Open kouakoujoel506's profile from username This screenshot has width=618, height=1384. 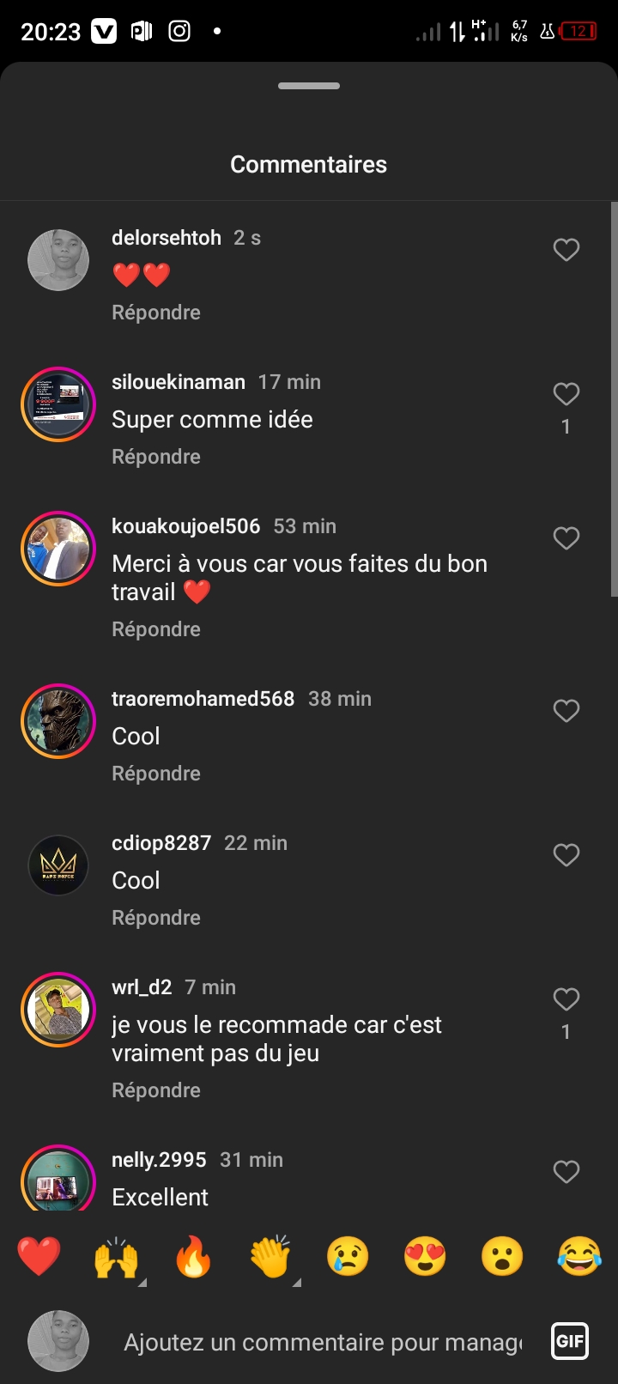point(186,526)
